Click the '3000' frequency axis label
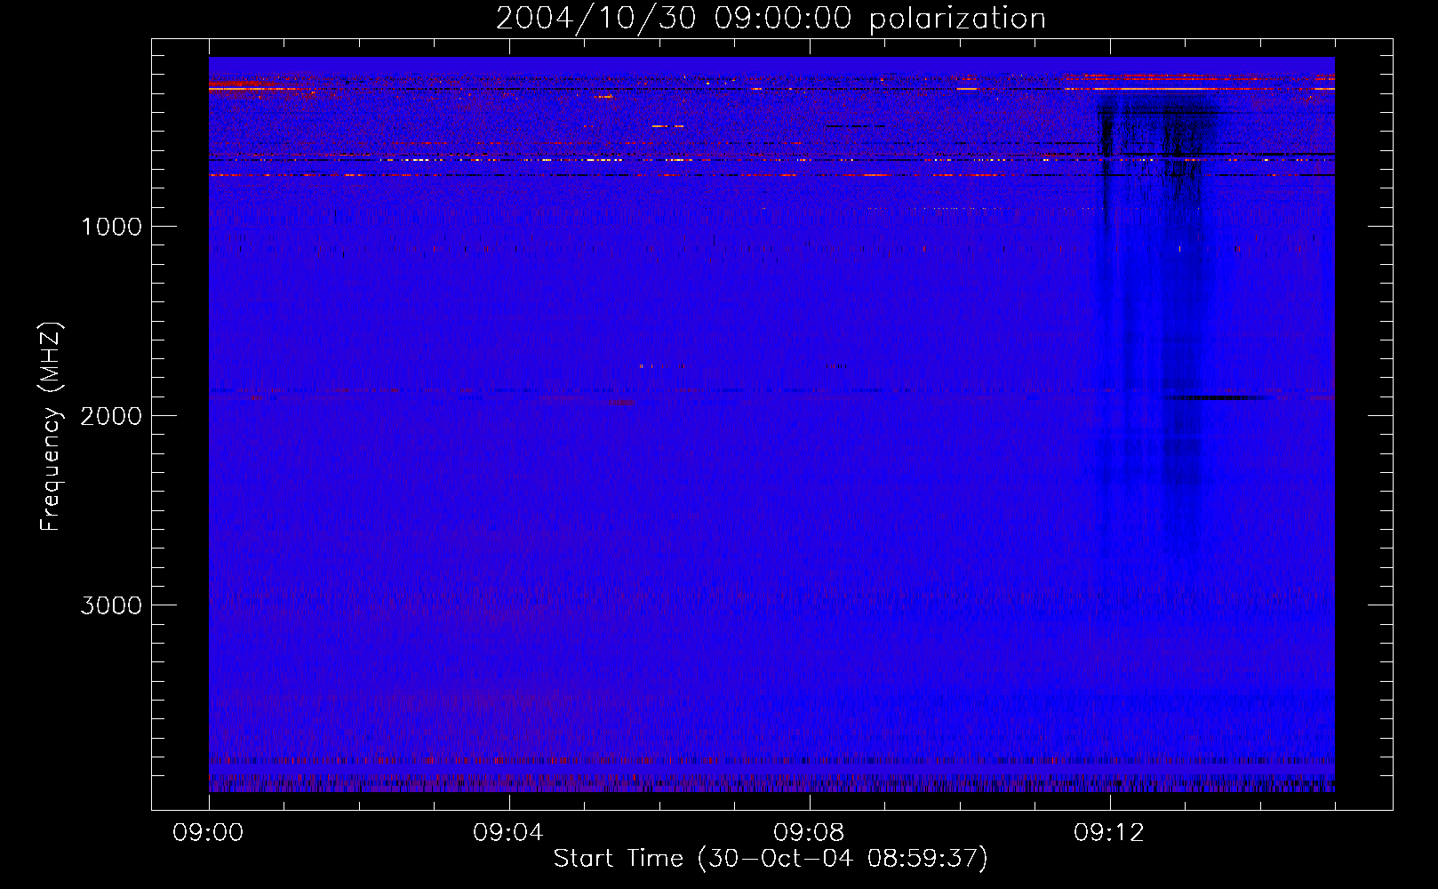Screen dimensions: 1438x889 (x=111, y=605)
